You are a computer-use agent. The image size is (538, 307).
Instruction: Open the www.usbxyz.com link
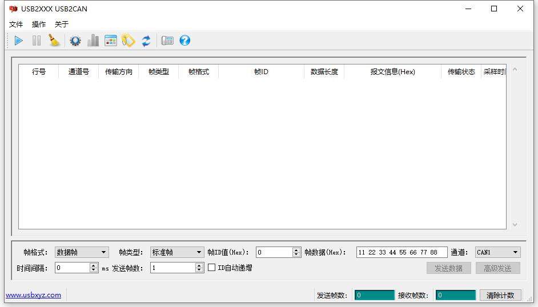point(33,295)
